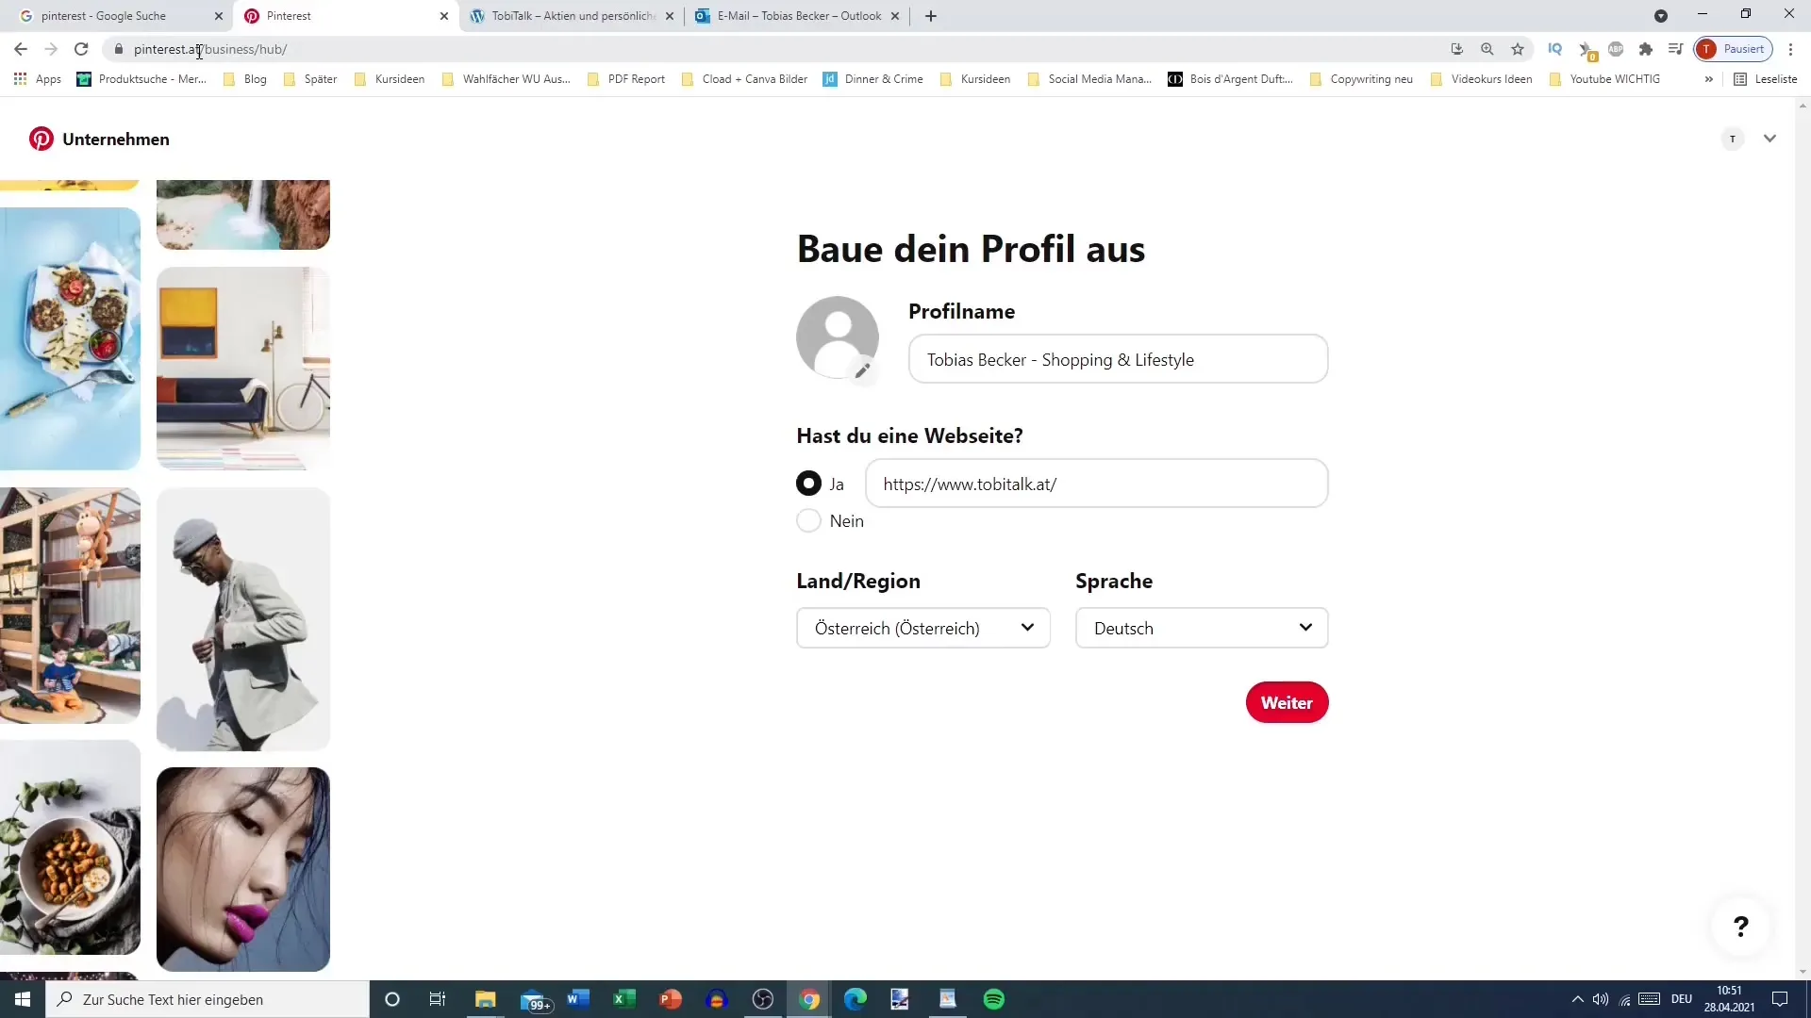1811x1018 pixels.
Task: Click the browser refresh icon
Action: 81,48
